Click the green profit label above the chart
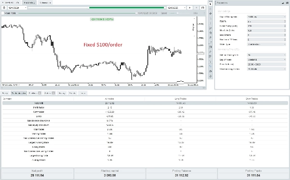 pyautogui.click(x=101, y=19)
